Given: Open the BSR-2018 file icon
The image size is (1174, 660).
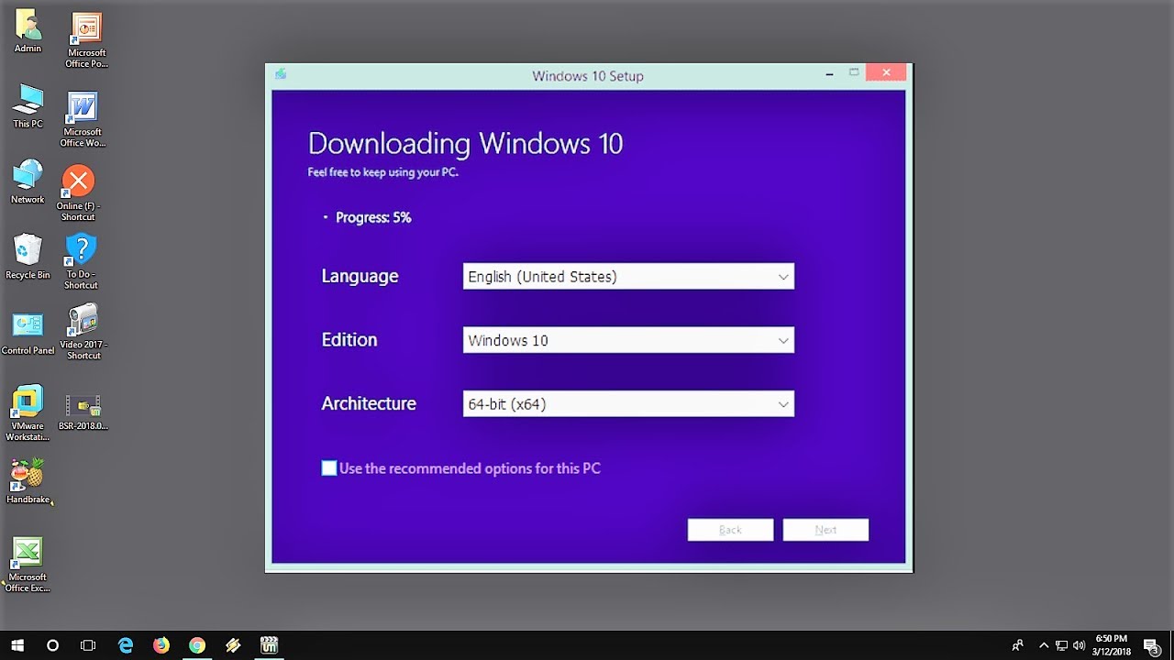Looking at the screenshot, I should coord(83,412).
